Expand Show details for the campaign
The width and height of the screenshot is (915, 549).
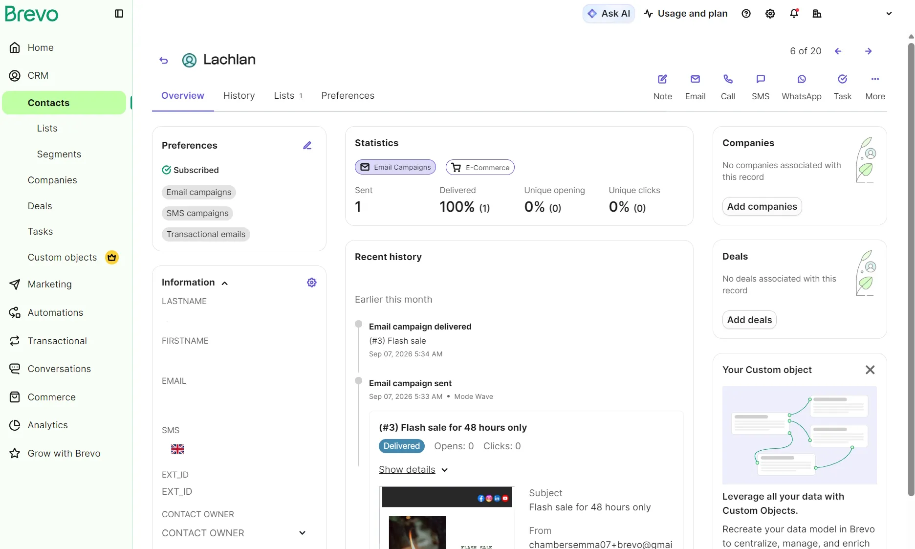[414, 470]
